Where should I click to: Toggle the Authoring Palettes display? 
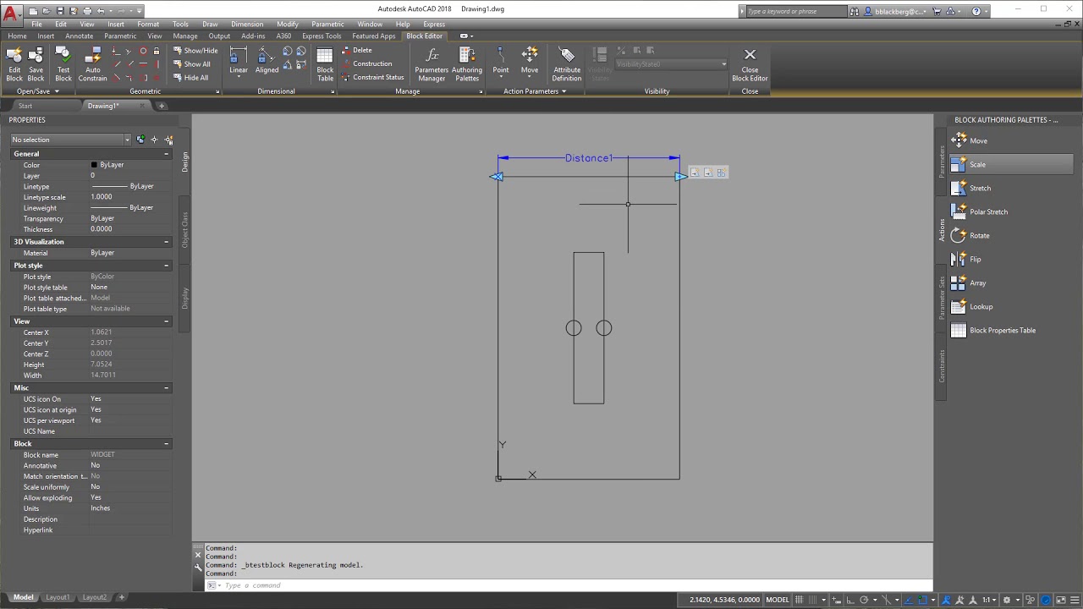click(467, 63)
